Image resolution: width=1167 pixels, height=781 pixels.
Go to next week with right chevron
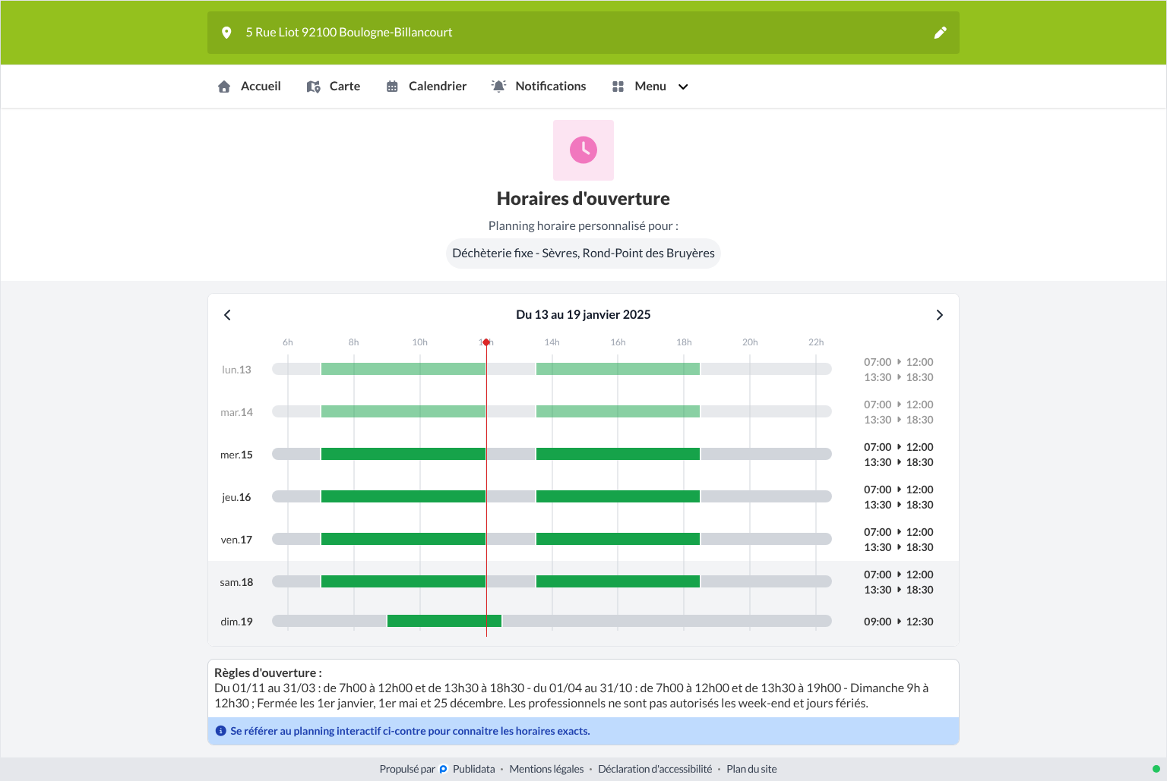point(940,315)
